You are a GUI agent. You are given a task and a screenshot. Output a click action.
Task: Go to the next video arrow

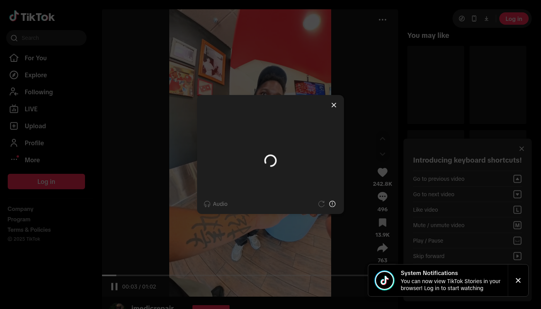[382, 154]
